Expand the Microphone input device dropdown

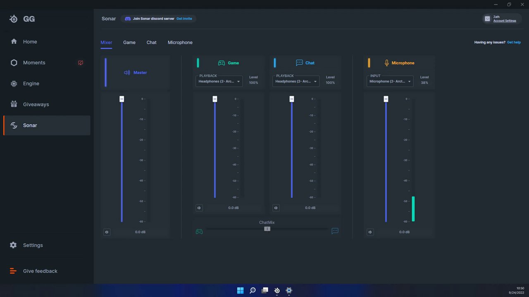390,81
